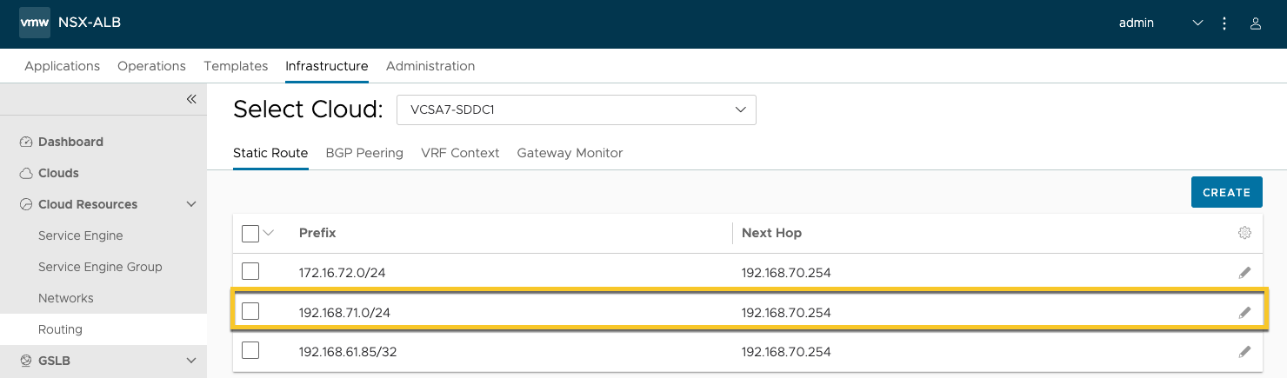Collapse the sidebar with double-chevron icon
The width and height of the screenshot is (1287, 378).
[x=191, y=99]
